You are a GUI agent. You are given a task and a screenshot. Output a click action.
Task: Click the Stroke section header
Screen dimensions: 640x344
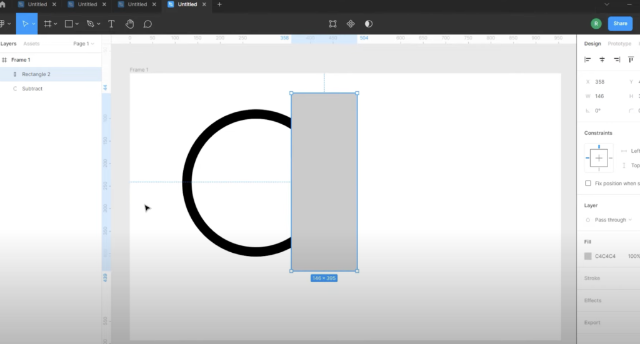(x=592, y=278)
